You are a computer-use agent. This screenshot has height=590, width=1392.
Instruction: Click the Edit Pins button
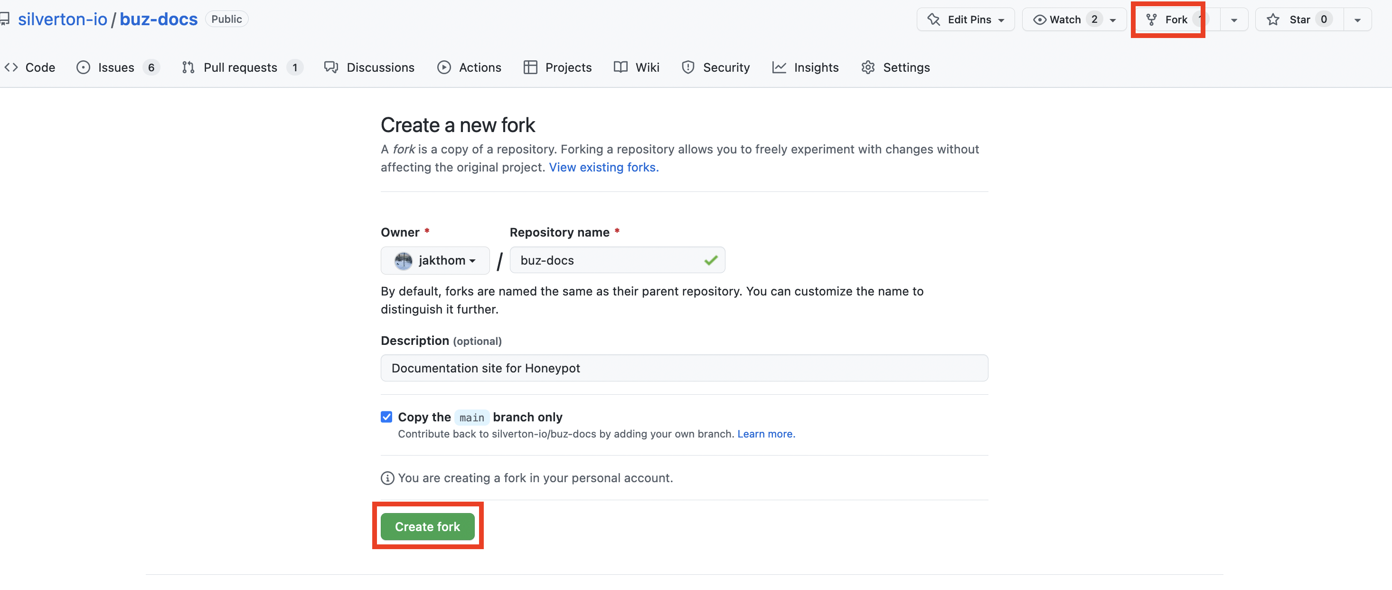(x=965, y=19)
